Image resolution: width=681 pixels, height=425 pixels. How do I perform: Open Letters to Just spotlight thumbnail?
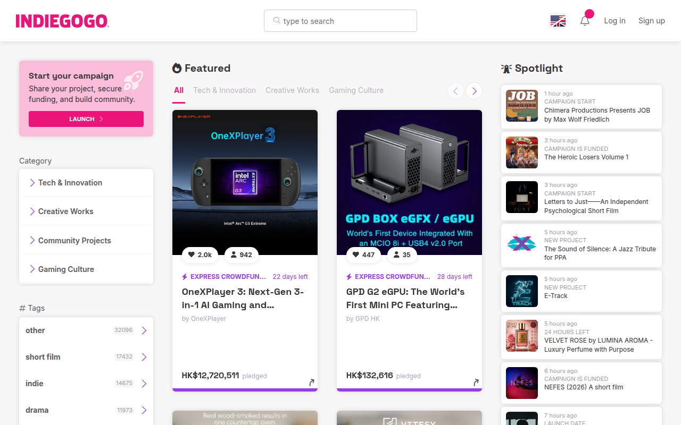pos(522,197)
